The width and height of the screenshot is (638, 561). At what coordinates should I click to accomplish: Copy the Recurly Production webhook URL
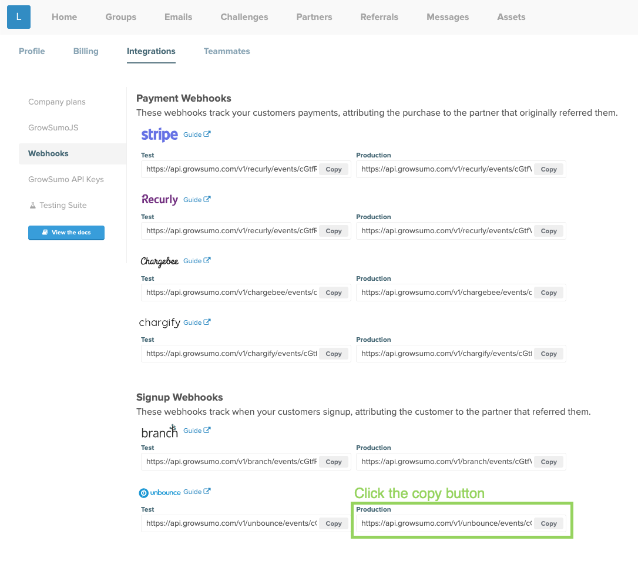coord(549,231)
